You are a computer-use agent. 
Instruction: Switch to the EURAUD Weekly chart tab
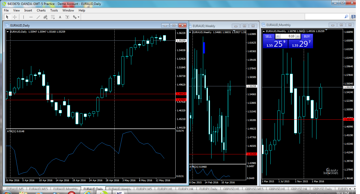120,189
